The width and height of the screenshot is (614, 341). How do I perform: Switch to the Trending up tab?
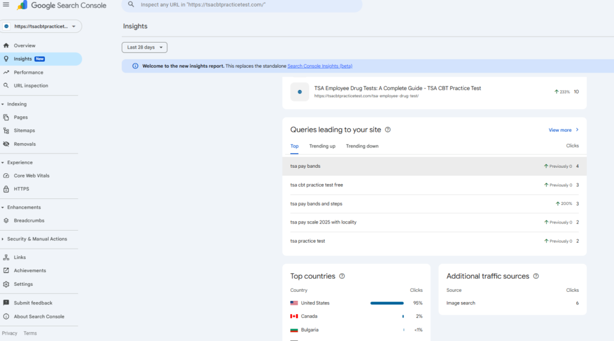coord(322,146)
